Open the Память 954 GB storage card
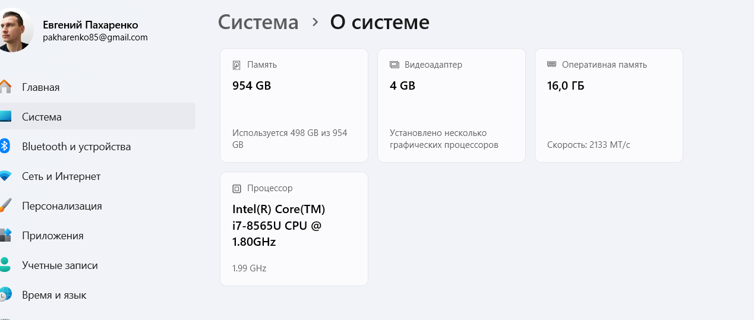This screenshot has height=320, width=754. pos(294,105)
